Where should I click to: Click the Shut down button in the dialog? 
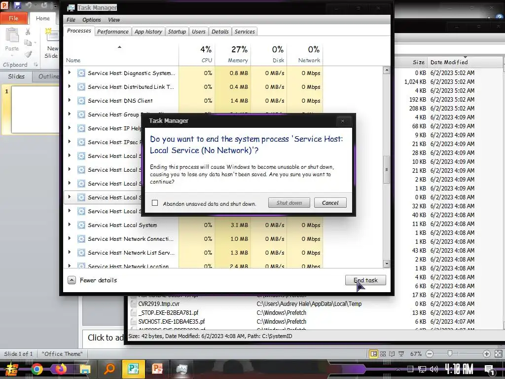click(289, 203)
